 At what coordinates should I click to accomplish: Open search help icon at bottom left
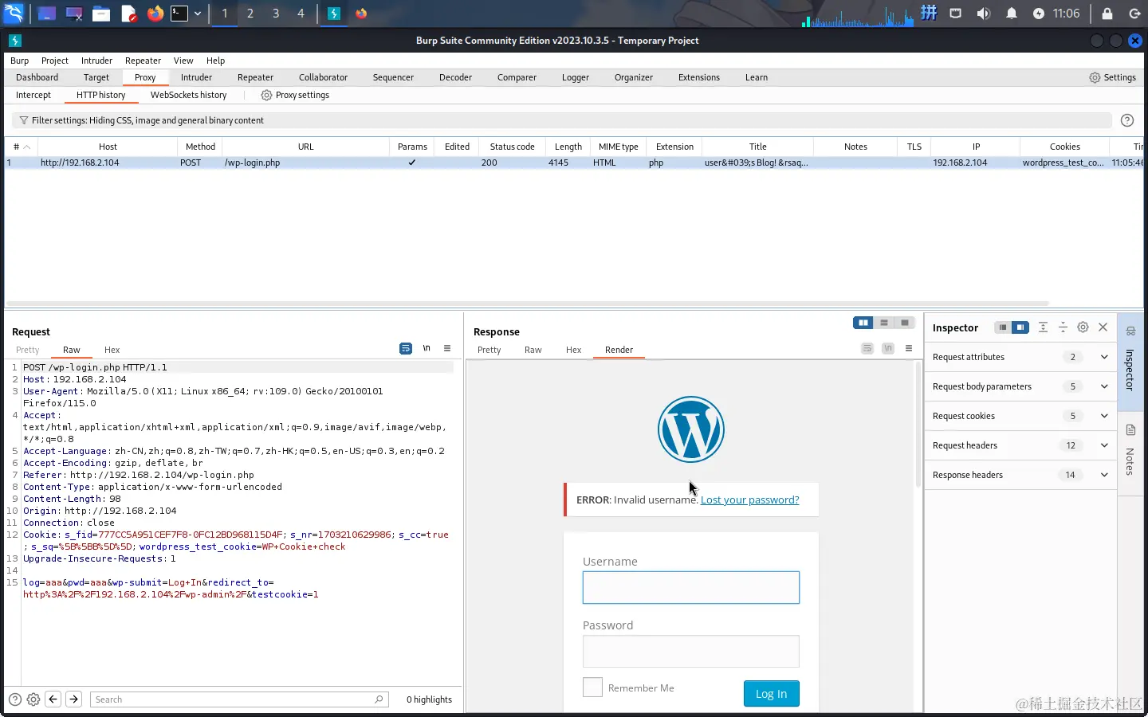(x=14, y=699)
